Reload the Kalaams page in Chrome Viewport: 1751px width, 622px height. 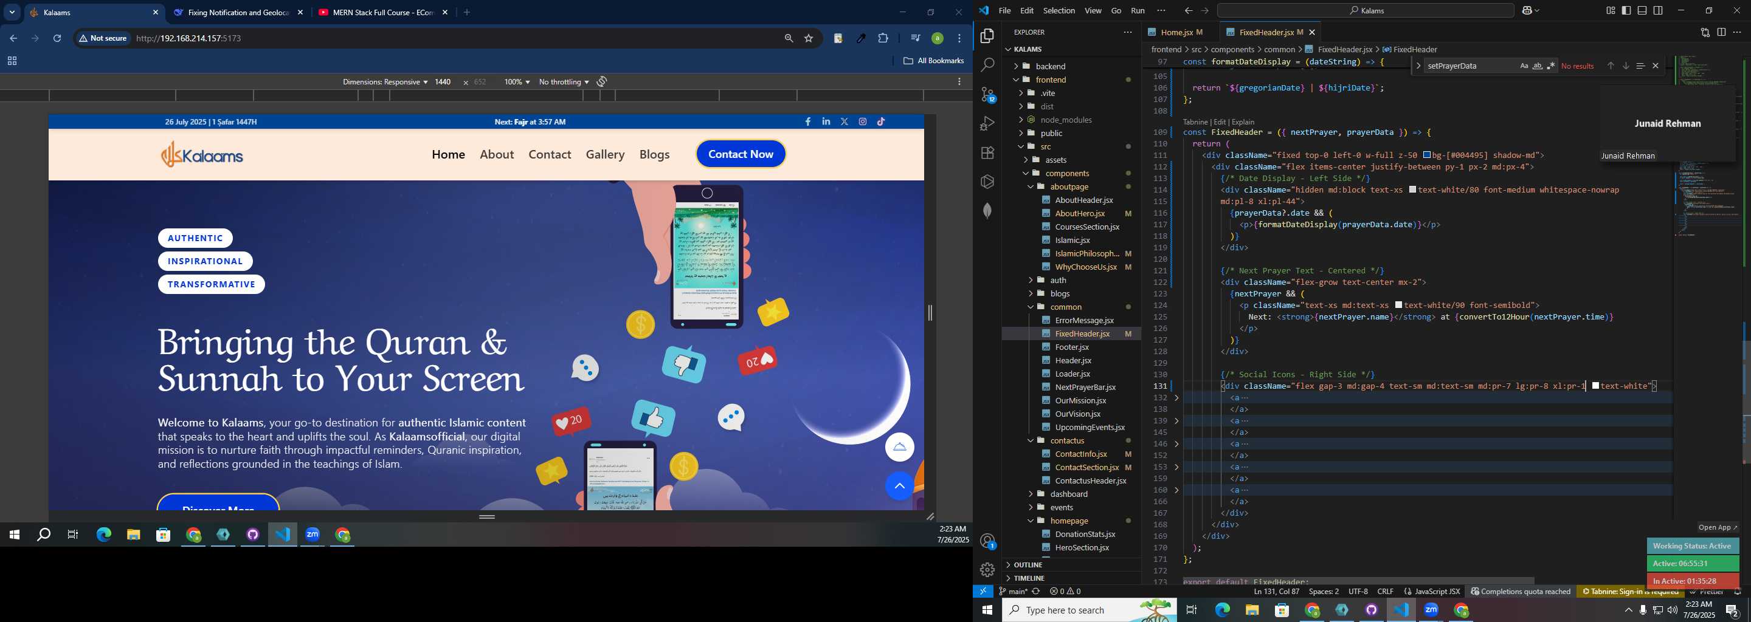click(57, 38)
